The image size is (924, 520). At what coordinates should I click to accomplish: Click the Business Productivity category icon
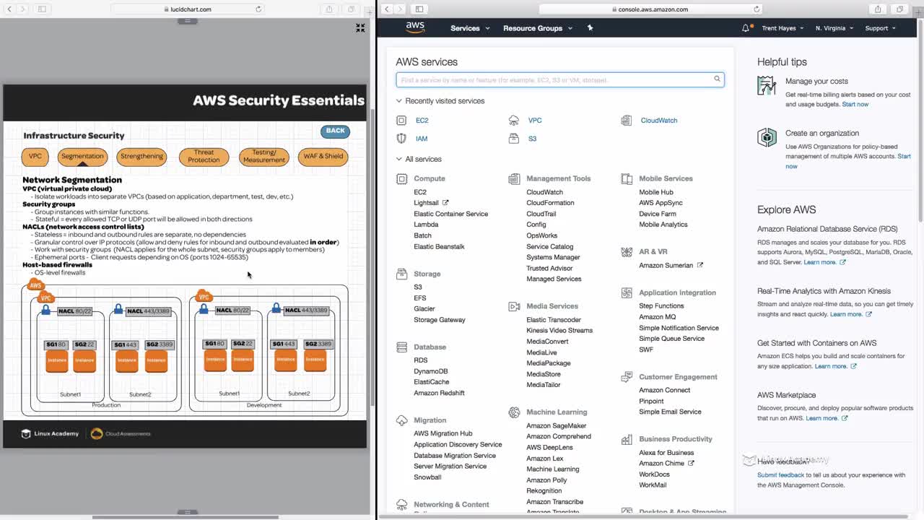point(627,439)
